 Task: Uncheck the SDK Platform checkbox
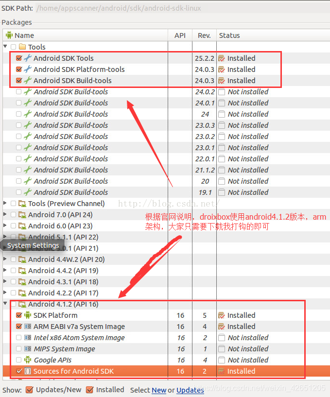[x=19, y=315]
